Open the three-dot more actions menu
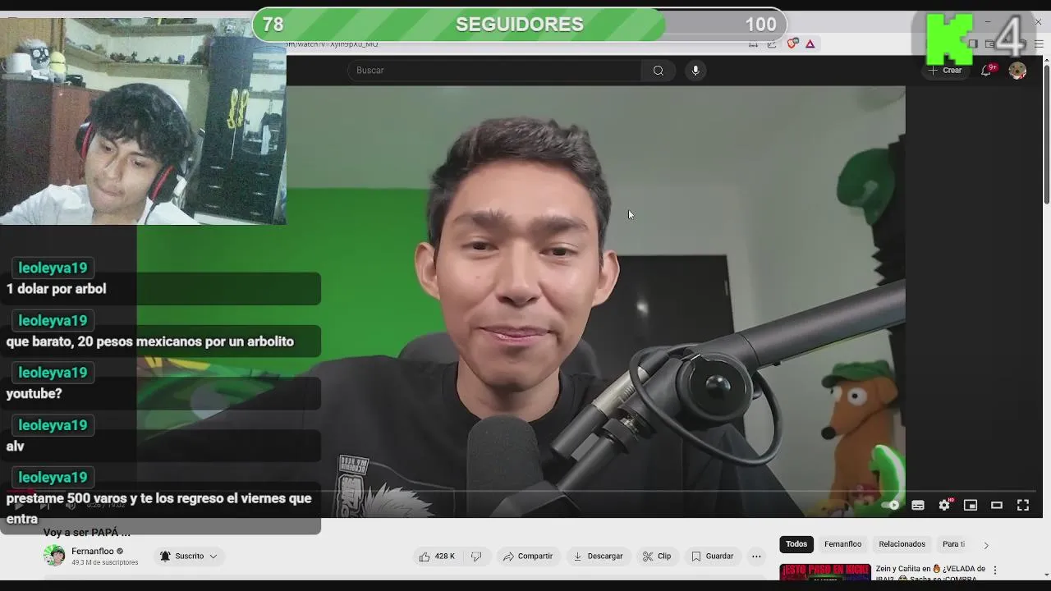1051x591 pixels. click(756, 557)
